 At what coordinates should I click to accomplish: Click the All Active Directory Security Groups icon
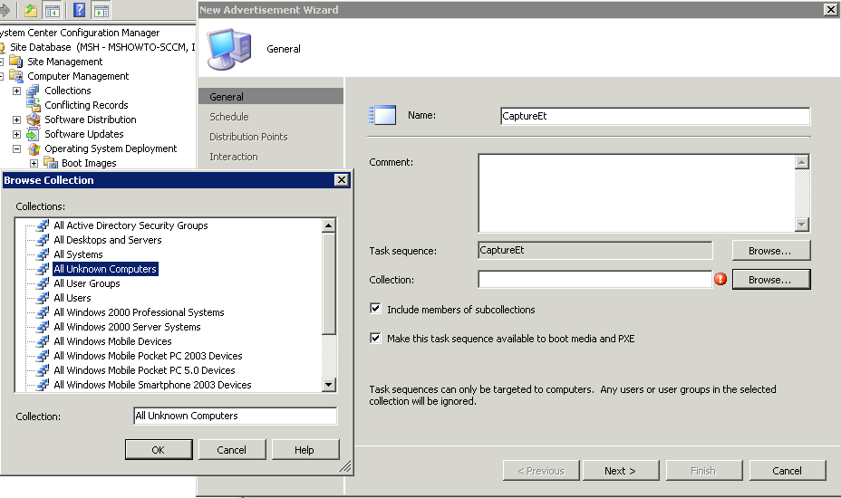pyautogui.click(x=43, y=225)
